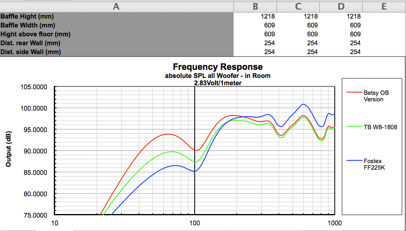Select column D header
The width and height of the screenshot is (406, 231).
[x=341, y=6]
